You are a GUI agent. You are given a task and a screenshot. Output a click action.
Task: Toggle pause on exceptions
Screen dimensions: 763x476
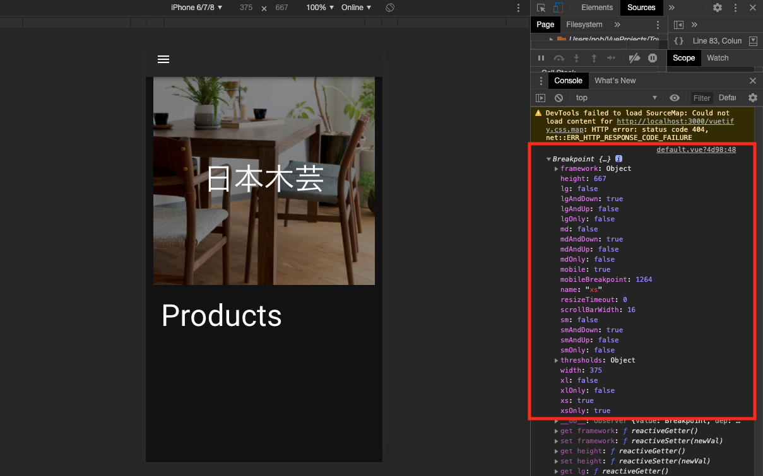coord(653,58)
